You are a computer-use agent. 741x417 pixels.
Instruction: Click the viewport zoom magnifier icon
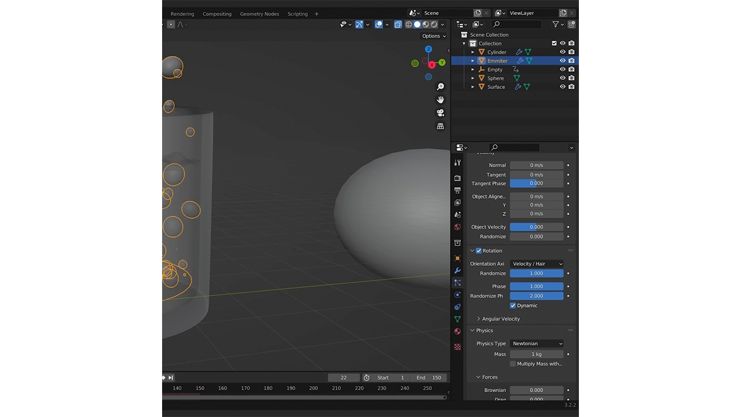(440, 87)
